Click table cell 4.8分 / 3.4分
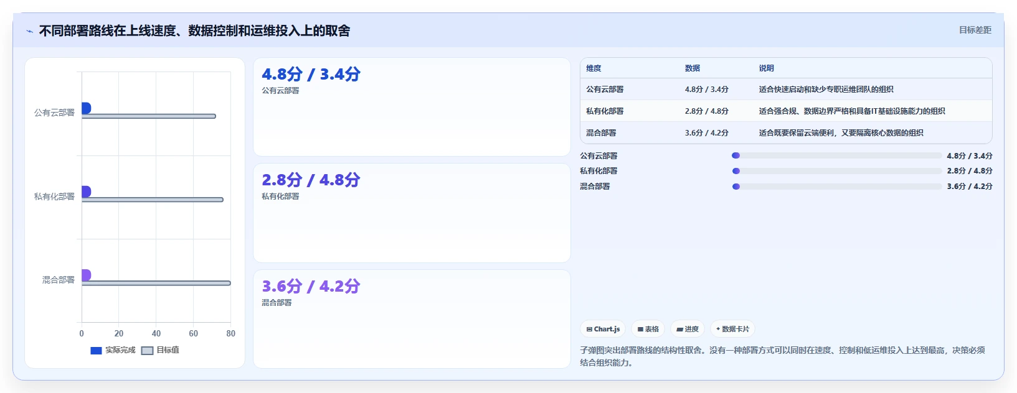 click(x=707, y=90)
